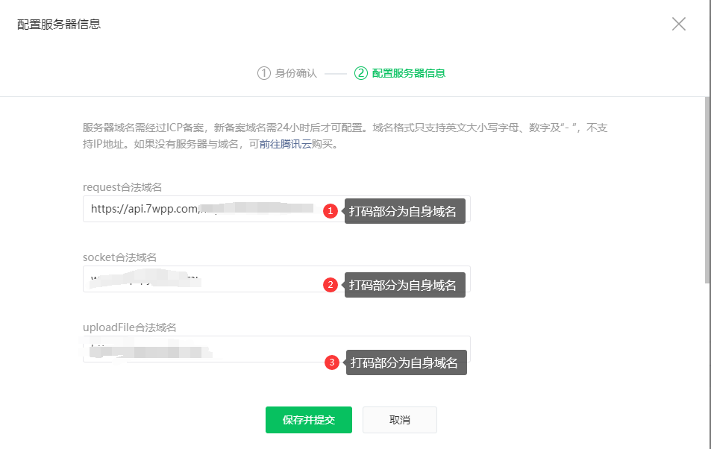
Task: Click the red badge numbered 2
Action: pyautogui.click(x=332, y=283)
